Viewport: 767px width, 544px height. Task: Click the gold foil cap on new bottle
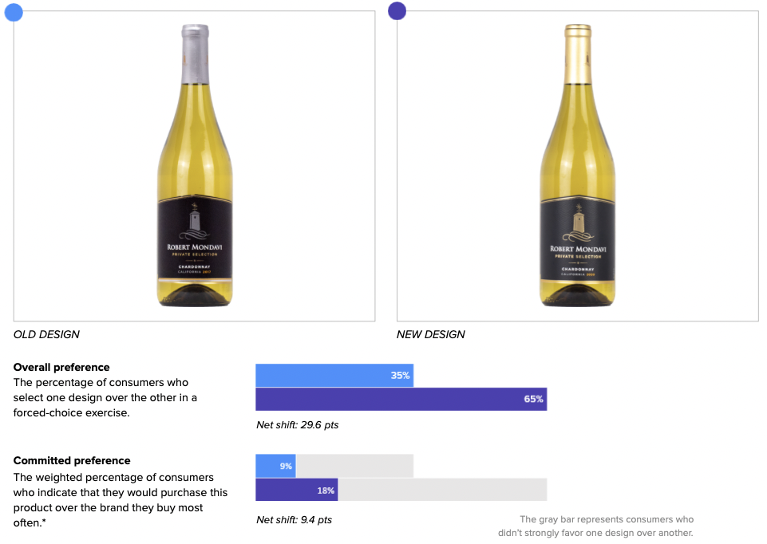(578, 53)
